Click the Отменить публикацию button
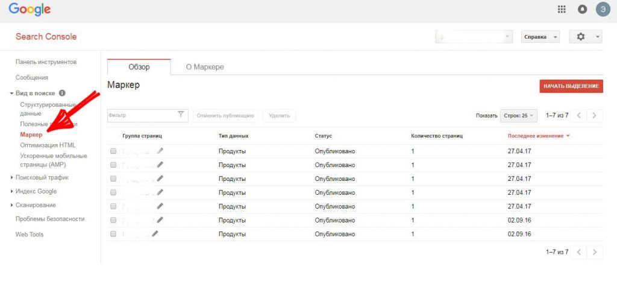 click(x=225, y=116)
